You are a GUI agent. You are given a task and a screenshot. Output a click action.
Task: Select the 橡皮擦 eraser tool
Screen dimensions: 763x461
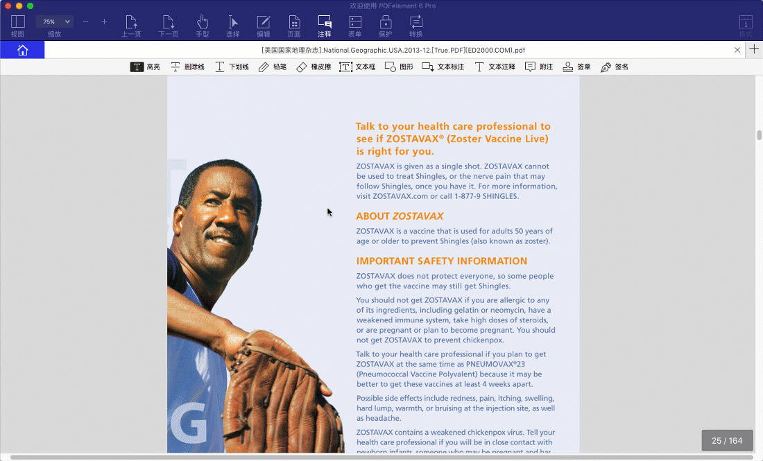[314, 67]
